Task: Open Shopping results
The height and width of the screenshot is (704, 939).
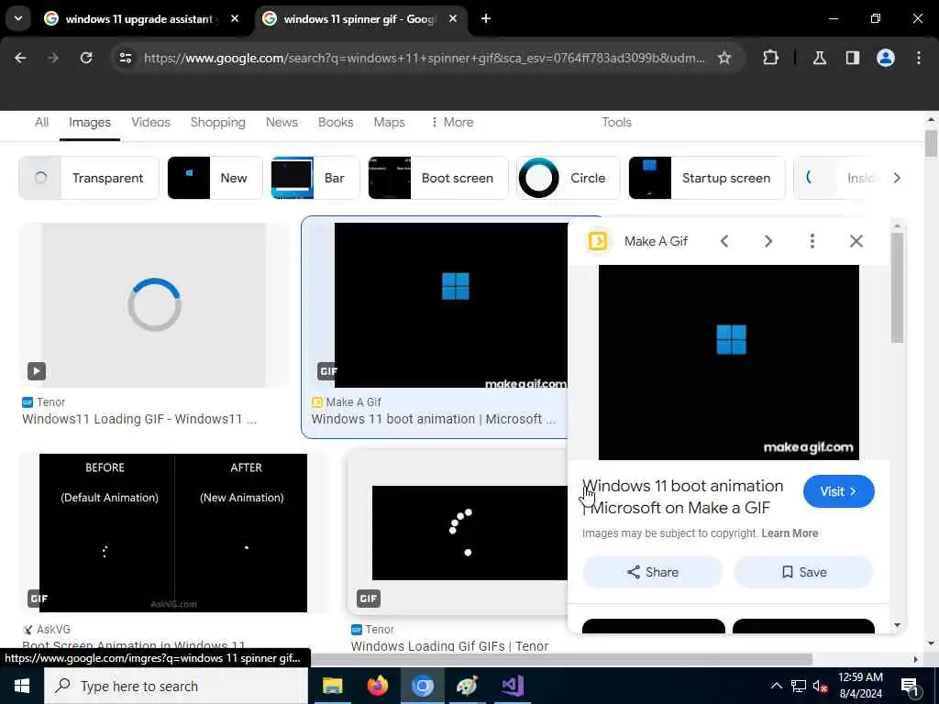Action: pos(218,122)
